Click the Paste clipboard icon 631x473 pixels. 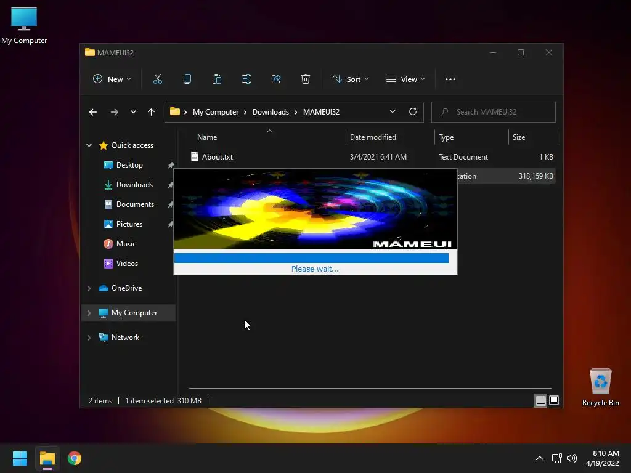pos(216,79)
